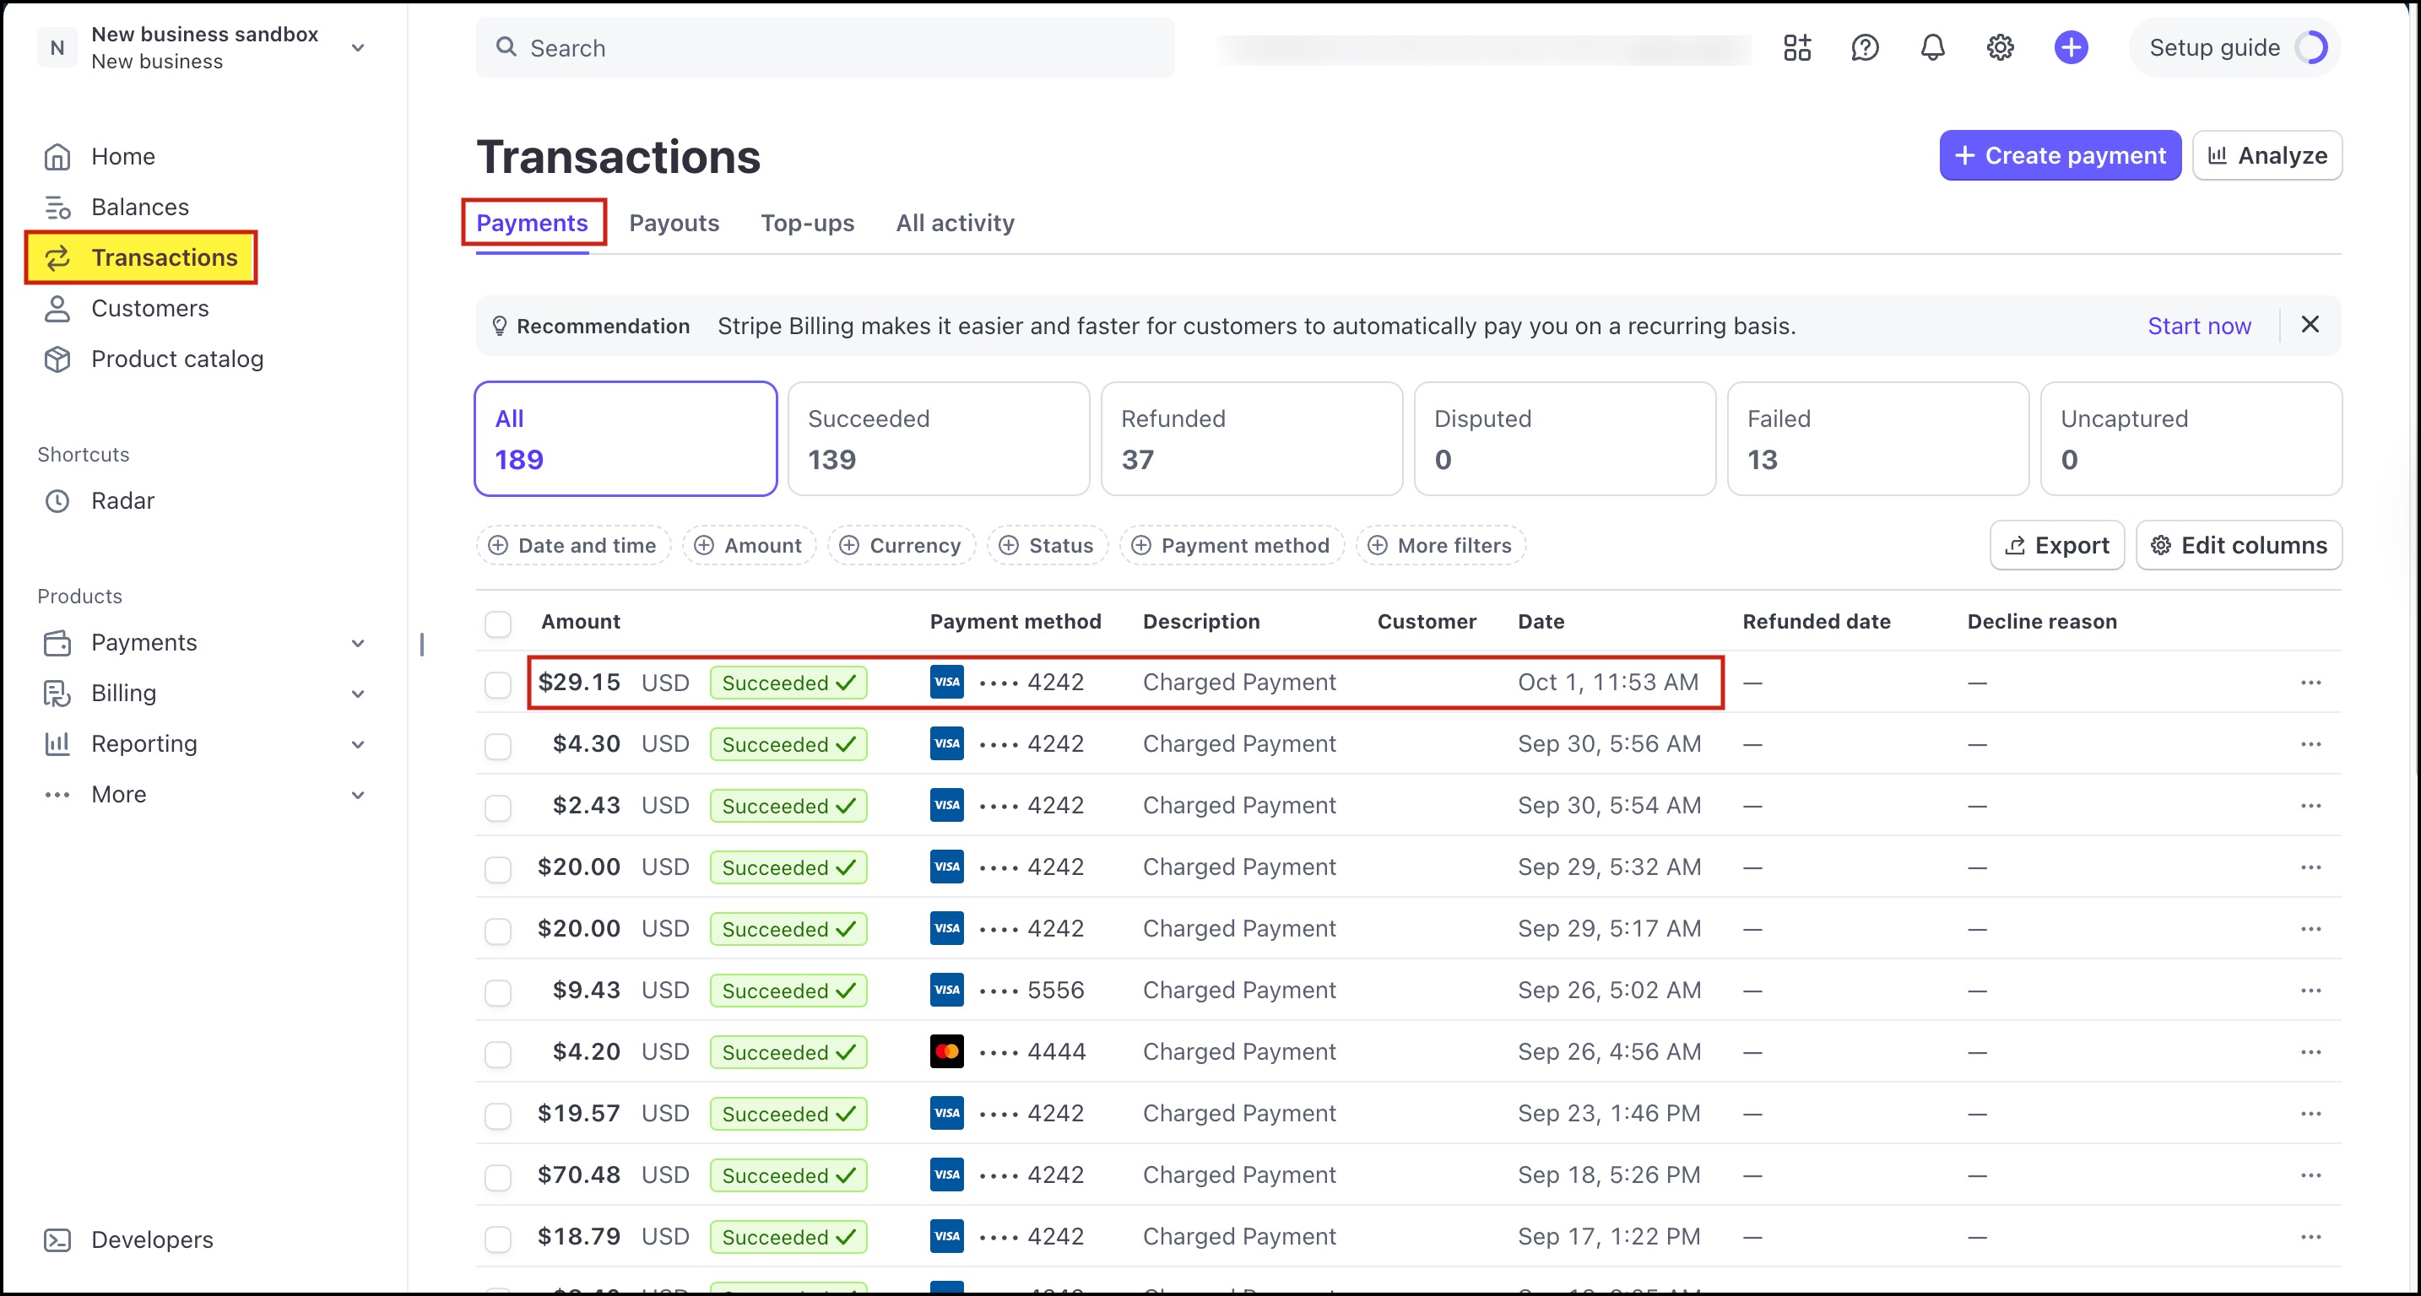Click the purple plus create icon
The height and width of the screenshot is (1296, 2421).
click(x=2070, y=48)
